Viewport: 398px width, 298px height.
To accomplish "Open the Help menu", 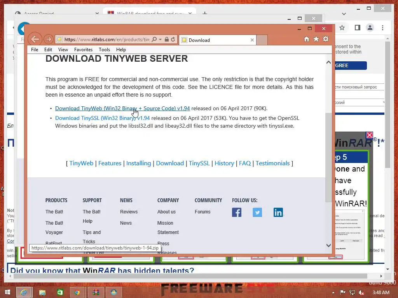I will (121, 50).
